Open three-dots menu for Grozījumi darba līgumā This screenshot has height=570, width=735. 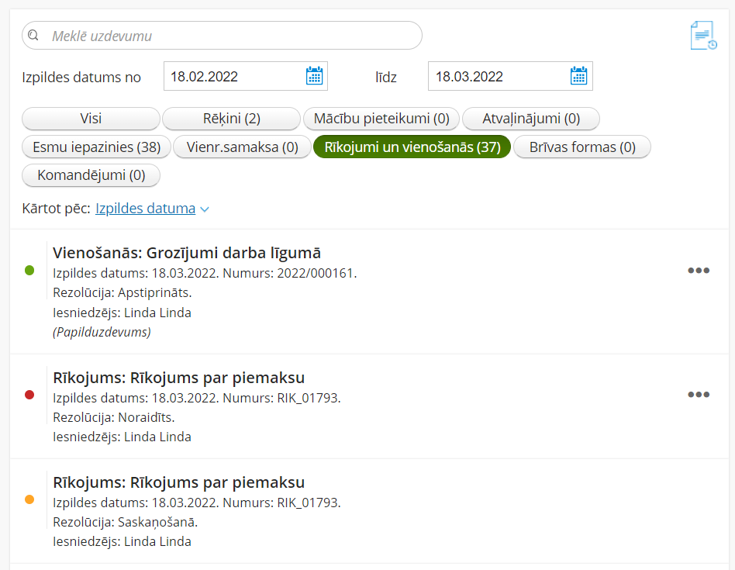coord(699,271)
